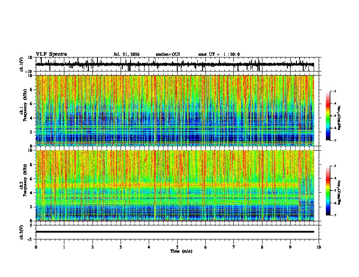Click the "VLF Spectra" title text
Screen dimensions: 359x277
[x=51, y=54]
